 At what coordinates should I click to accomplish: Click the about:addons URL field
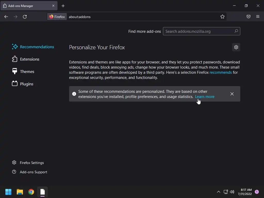pyautogui.click(x=143, y=17)
